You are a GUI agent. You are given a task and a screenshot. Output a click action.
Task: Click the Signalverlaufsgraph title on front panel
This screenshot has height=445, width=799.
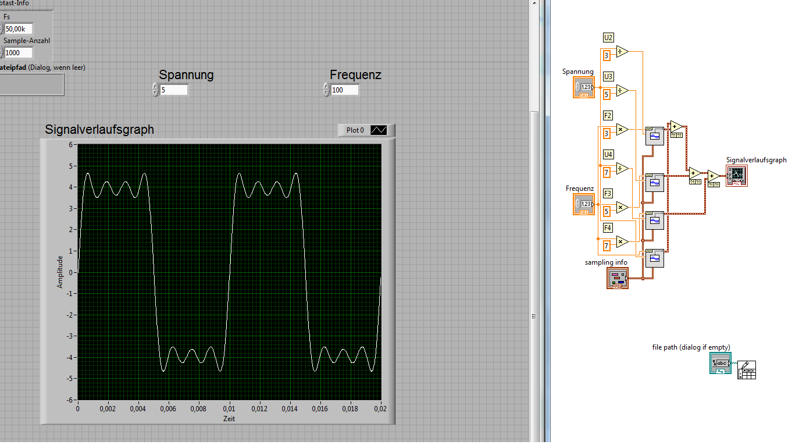(99, 129)
